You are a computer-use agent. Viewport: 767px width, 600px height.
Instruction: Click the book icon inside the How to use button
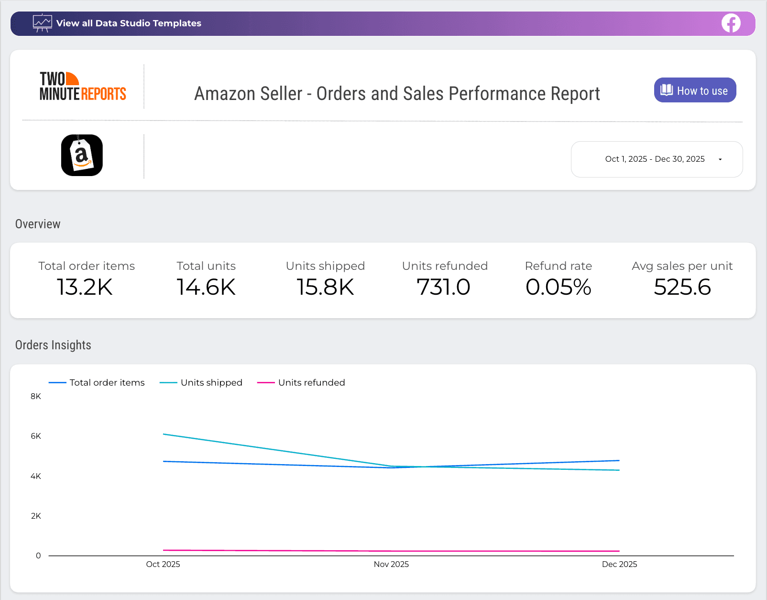click(x=667, y=90)
